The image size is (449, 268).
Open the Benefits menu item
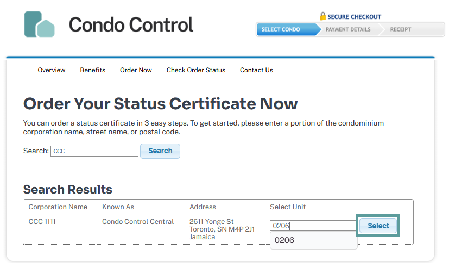coord(92,70)
